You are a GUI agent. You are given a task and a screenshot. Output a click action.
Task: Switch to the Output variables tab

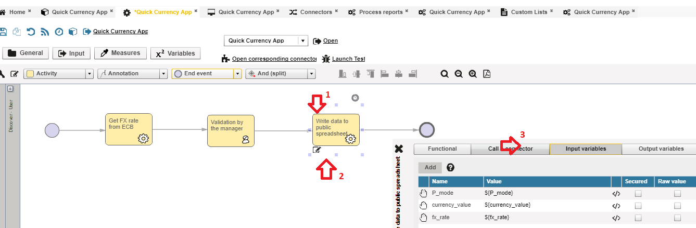pyautogui.click(x=661, y=149)
